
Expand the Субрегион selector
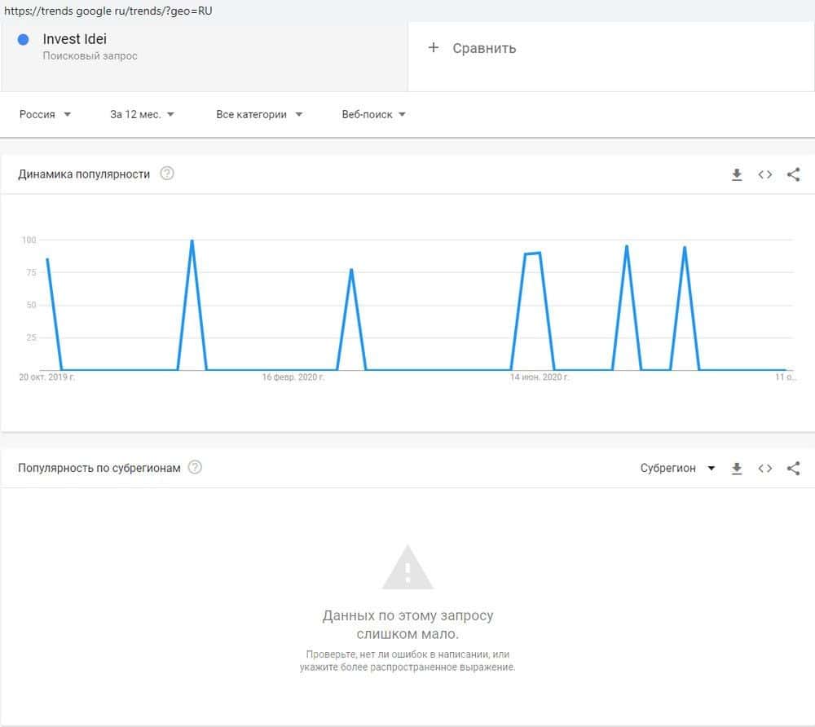click(x=677, y=469)
